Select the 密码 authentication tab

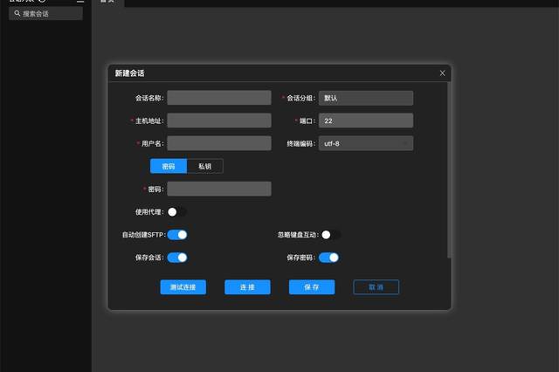(169, 167)
